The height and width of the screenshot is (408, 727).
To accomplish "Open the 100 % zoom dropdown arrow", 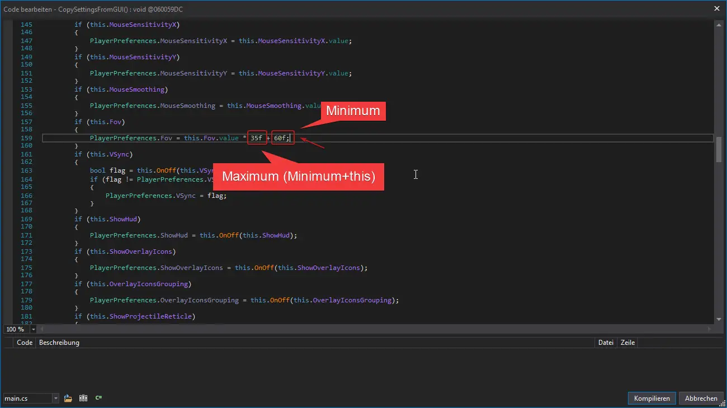I will [x=34, y=329].
